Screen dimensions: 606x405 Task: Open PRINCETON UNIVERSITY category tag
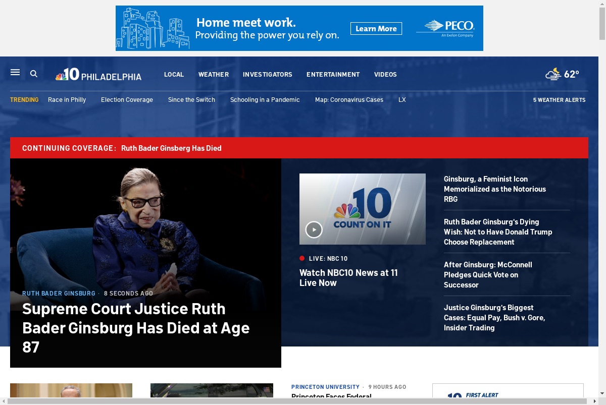point(325,387)
